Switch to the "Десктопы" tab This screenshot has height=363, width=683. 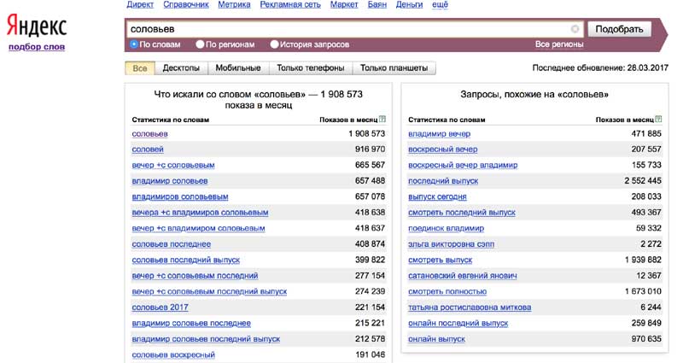(x=181, y=67)
